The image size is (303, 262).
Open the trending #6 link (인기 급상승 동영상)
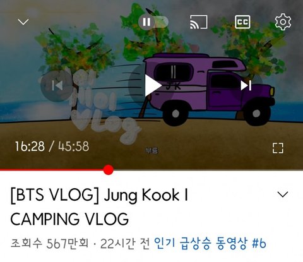pyautogui.click(x=210, y=244)
